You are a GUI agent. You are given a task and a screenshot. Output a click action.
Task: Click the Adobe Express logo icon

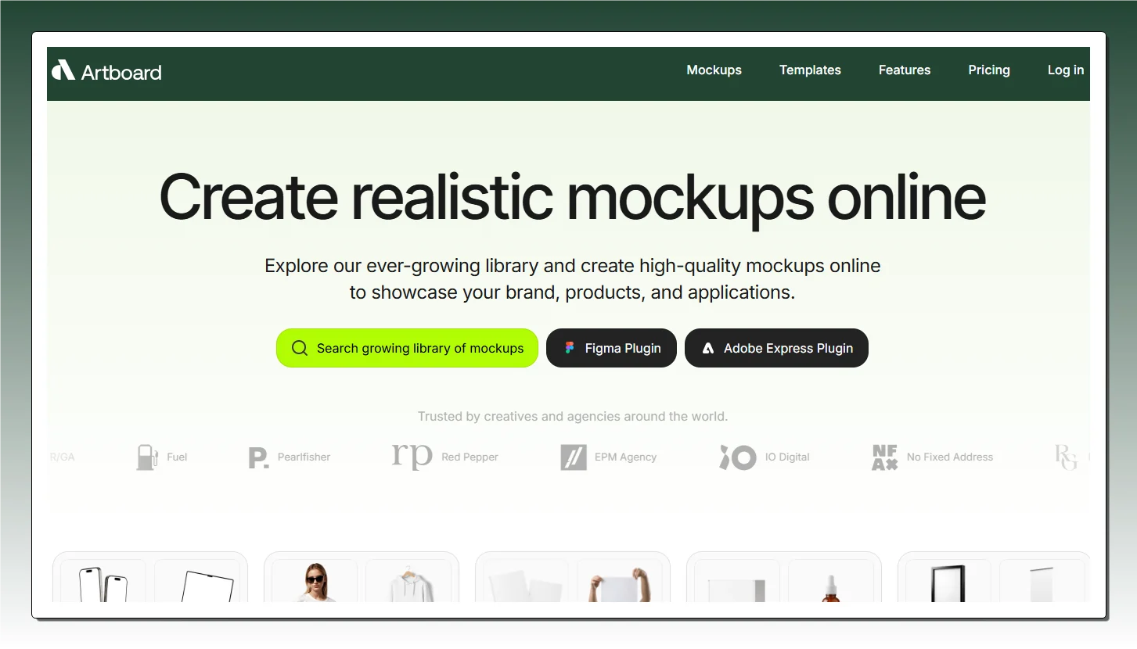point(707,349)
